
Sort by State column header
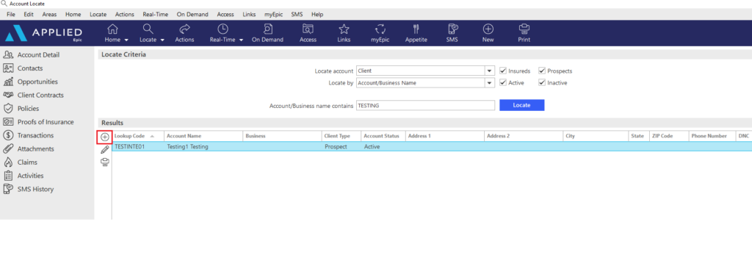(x=639, y=136)
